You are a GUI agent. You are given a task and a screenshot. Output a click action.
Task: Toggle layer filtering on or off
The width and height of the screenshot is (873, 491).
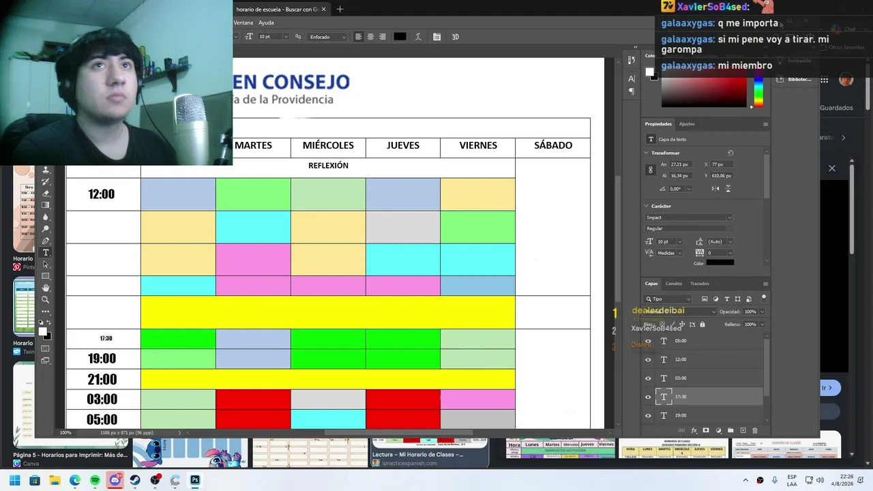point(764,297)
